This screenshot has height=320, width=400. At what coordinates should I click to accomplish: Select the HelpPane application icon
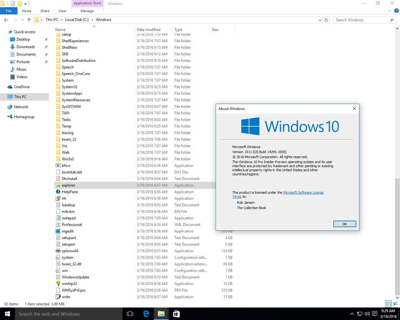click(x=58, y=192)
